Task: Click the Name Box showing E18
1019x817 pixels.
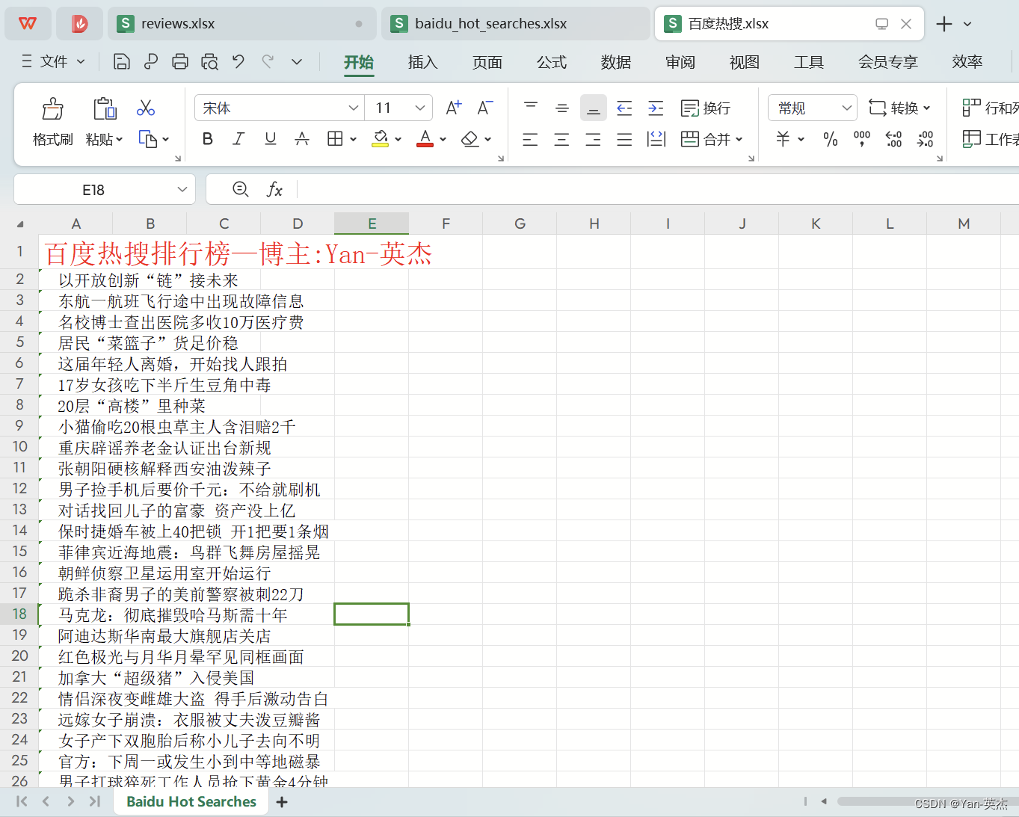Action: click(93, 190)
